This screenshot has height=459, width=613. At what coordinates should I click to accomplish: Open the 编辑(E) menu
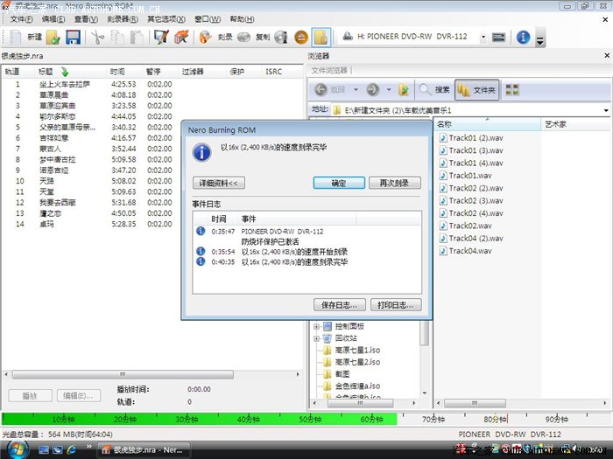pos(53,19)
